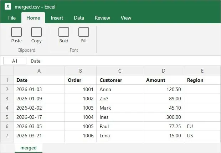Select amount 89.00 cell
This screenshot has height=153, width=221.
pyautogui.click(x=164, y=99)
